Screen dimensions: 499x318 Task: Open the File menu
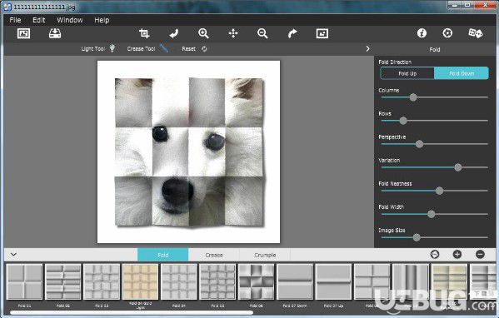click(15, 20)
